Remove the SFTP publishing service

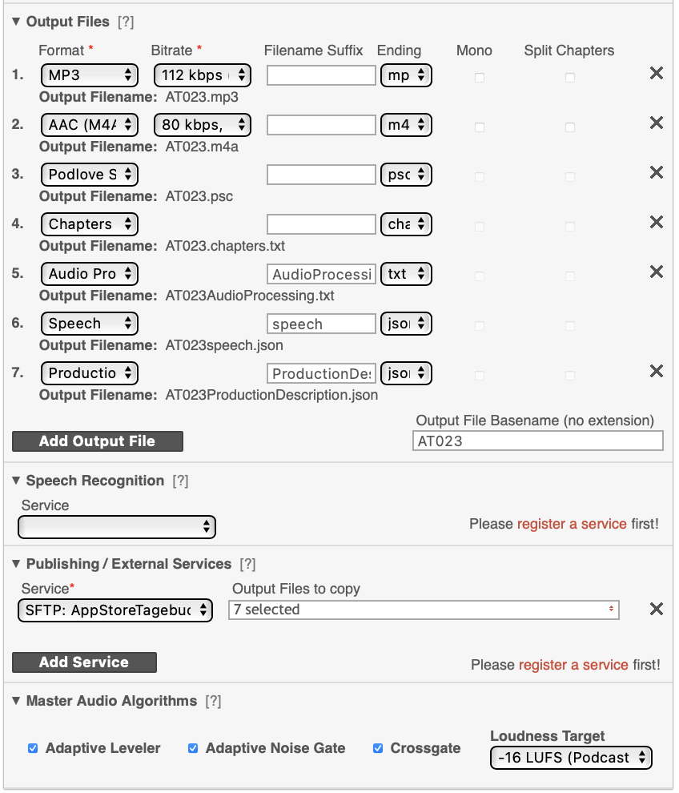[x=657, y=609]
